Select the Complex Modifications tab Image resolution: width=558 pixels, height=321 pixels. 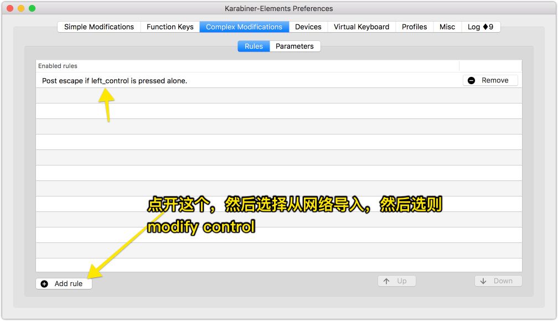244,27
